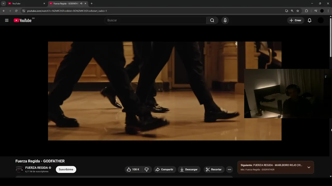
Task: Open a new browser tab
Action: point(92,4)
